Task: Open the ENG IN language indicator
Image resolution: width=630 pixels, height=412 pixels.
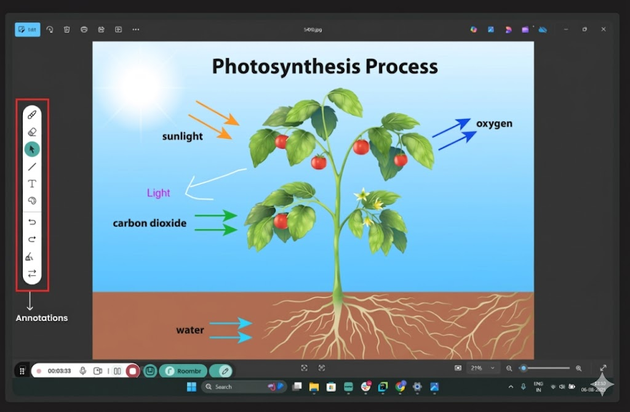Action: (538, 387)
